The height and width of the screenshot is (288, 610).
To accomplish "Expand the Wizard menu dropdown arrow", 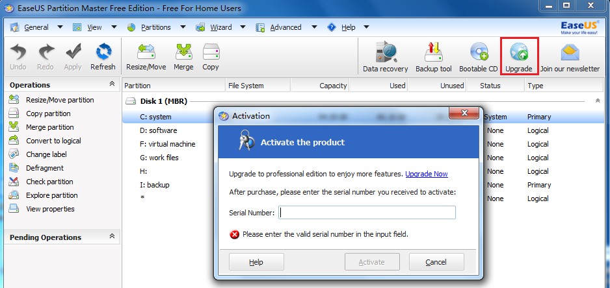I will tap(243, 27).
